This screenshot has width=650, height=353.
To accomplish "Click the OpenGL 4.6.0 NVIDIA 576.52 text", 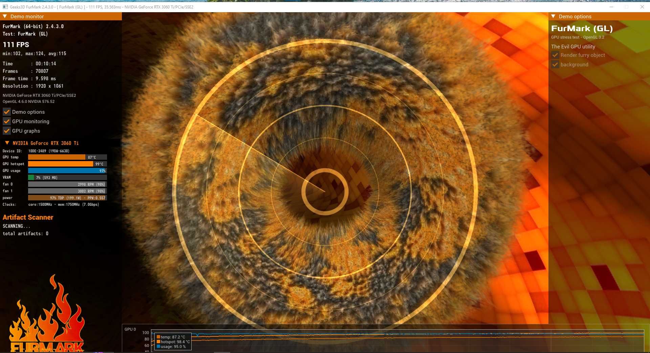I will point(28,102).
